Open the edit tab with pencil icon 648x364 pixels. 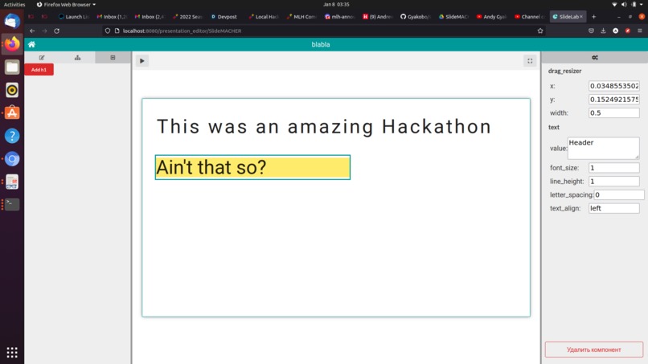coord(42,57)
